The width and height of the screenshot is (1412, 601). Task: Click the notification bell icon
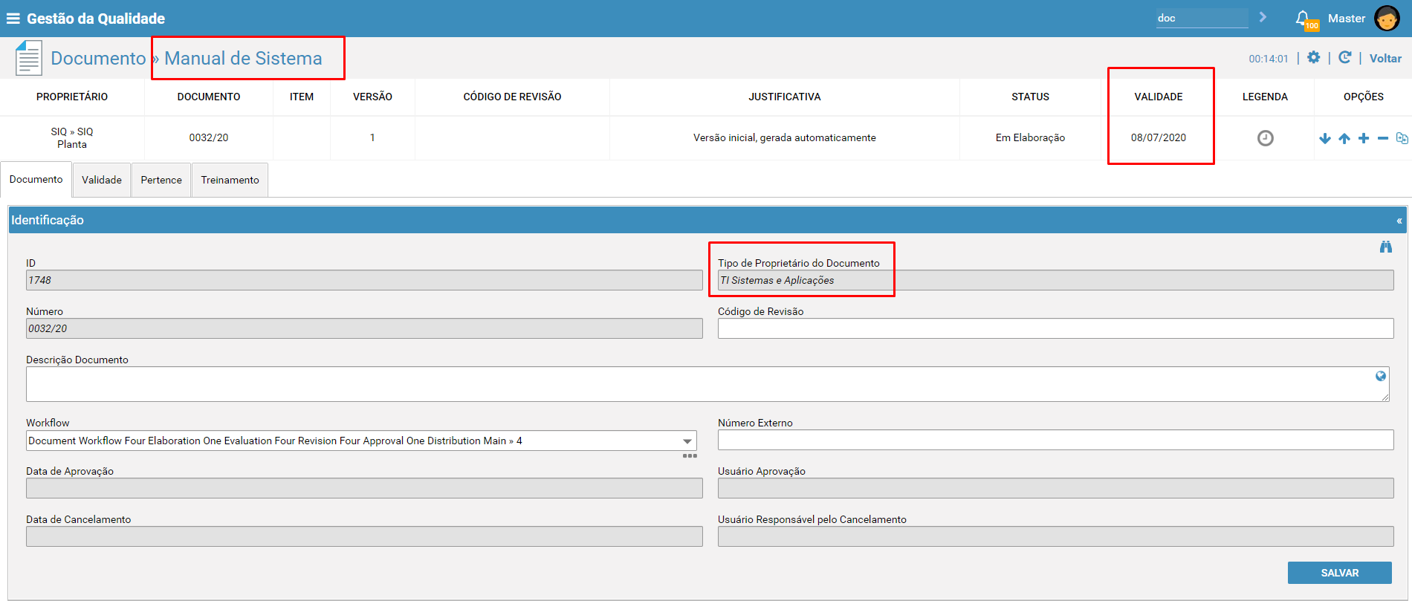(1303, 18)
